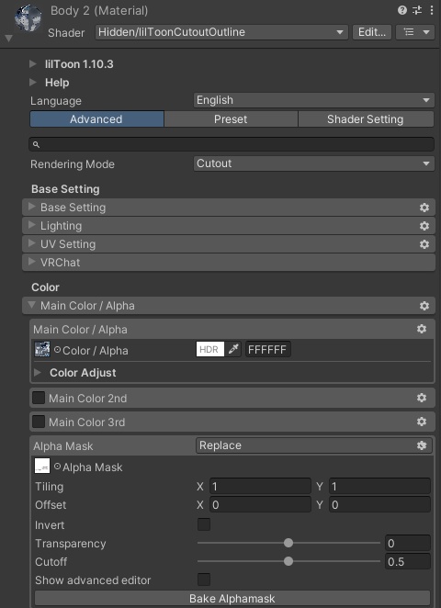Open the three-dot material context menu
The height and width of the screenshot is (608, 441).
(431, 10)
